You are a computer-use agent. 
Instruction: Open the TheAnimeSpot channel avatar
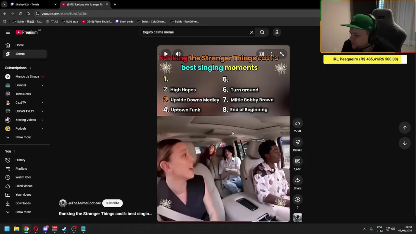(63, 203)
